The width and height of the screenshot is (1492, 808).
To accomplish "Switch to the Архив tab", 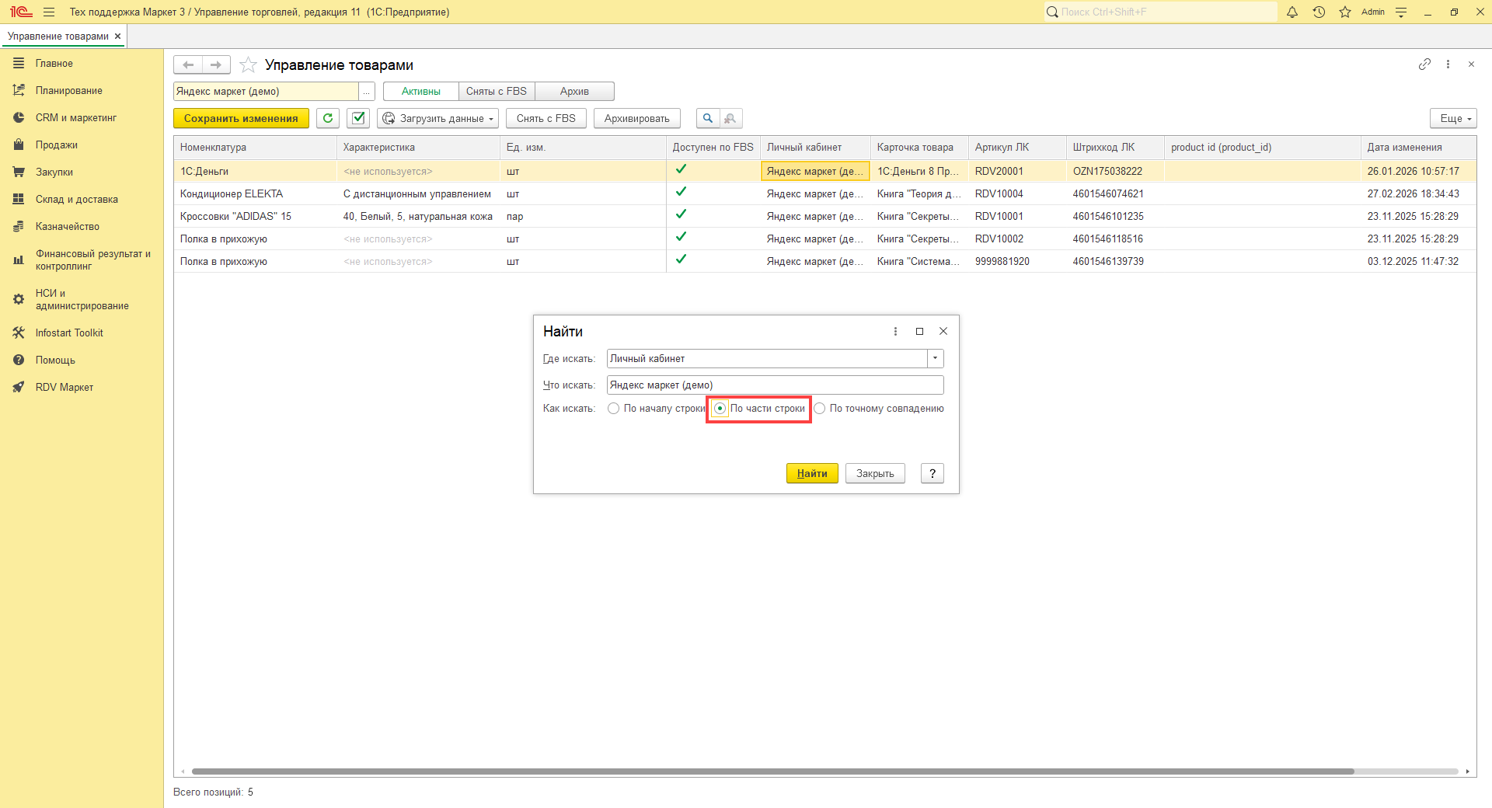I will [x=574, y=92].
